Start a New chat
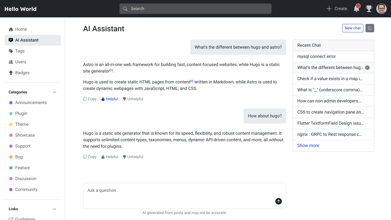 pos(353,28)
